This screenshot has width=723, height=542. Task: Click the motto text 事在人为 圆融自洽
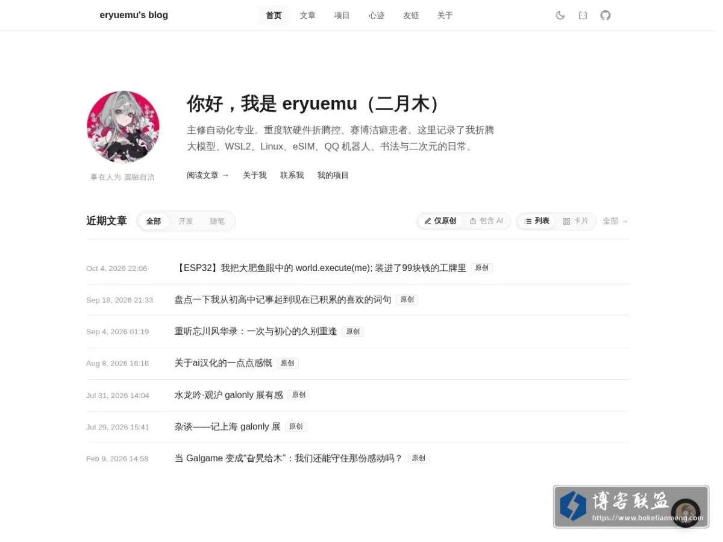click(122, 177)
